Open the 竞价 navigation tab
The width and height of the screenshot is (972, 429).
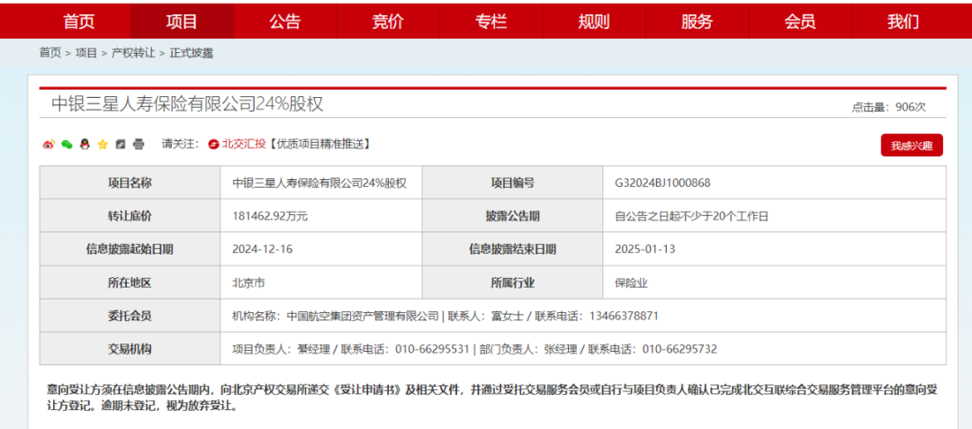(388, 22)
